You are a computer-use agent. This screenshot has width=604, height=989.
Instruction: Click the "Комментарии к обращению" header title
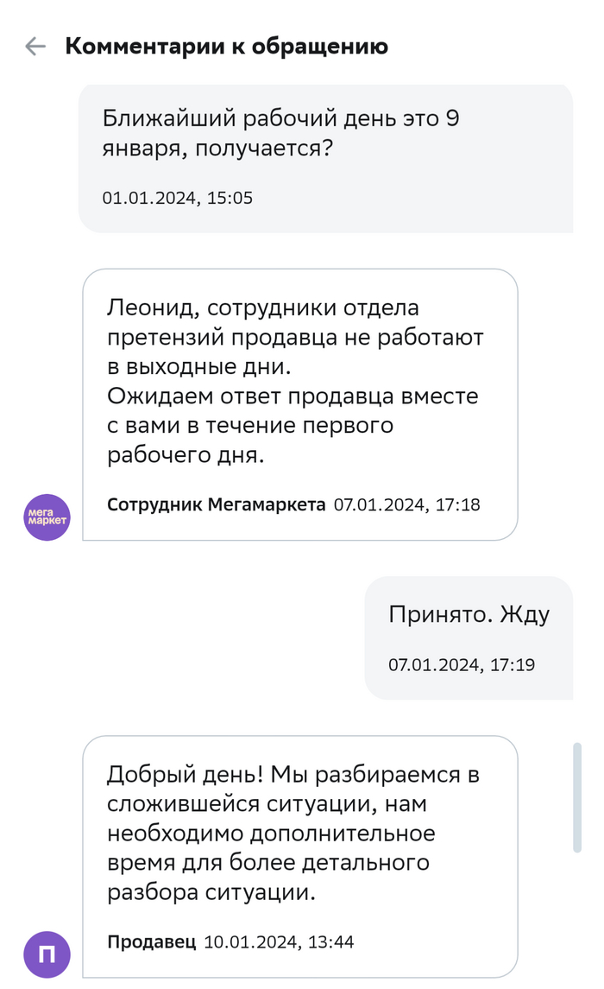click(x=226, y=46)
